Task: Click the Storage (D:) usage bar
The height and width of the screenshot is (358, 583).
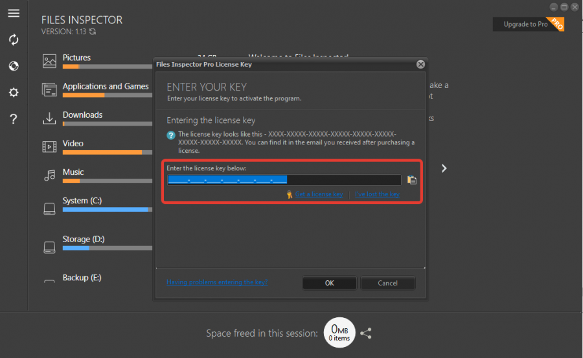Action: click(108, 248)
